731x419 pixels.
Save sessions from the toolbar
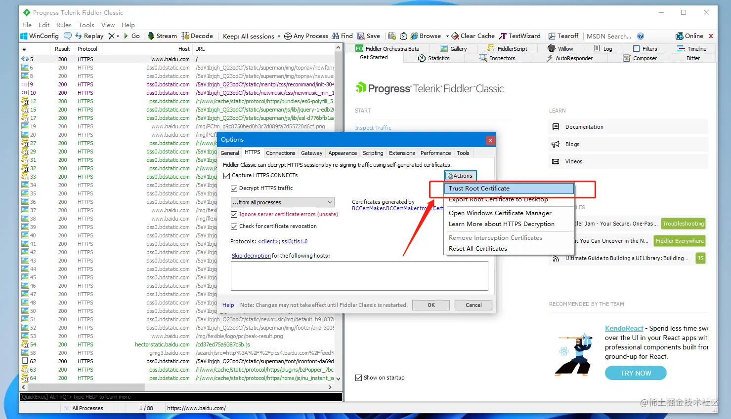click(x=369, y=36)
